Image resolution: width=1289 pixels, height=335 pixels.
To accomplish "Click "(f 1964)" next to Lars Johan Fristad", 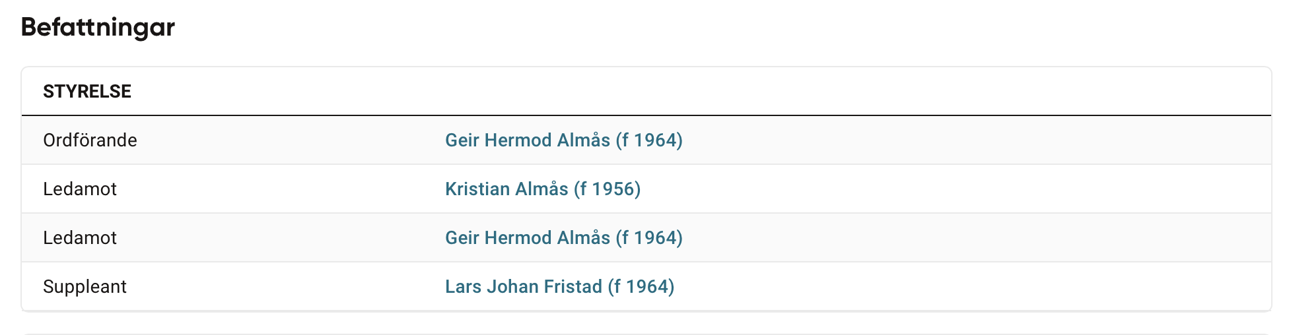I will [641, 287].
